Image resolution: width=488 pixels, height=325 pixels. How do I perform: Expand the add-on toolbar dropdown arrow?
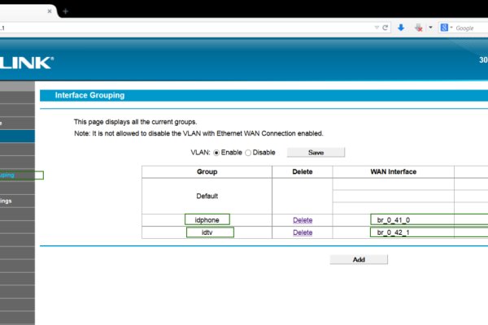click(430, 28)
